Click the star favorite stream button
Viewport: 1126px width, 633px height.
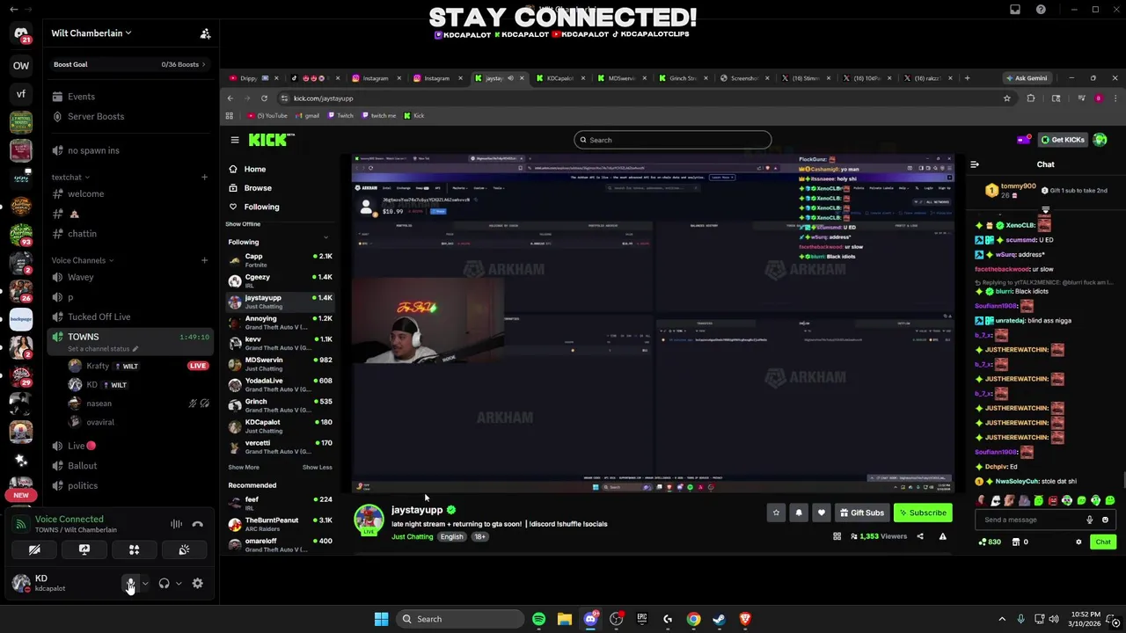[x=776, y=513]
